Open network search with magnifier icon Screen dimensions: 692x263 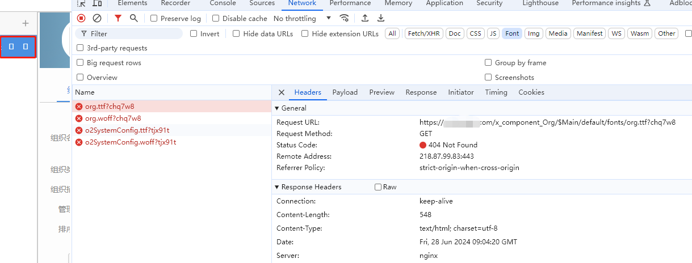[x=134, y=18]
